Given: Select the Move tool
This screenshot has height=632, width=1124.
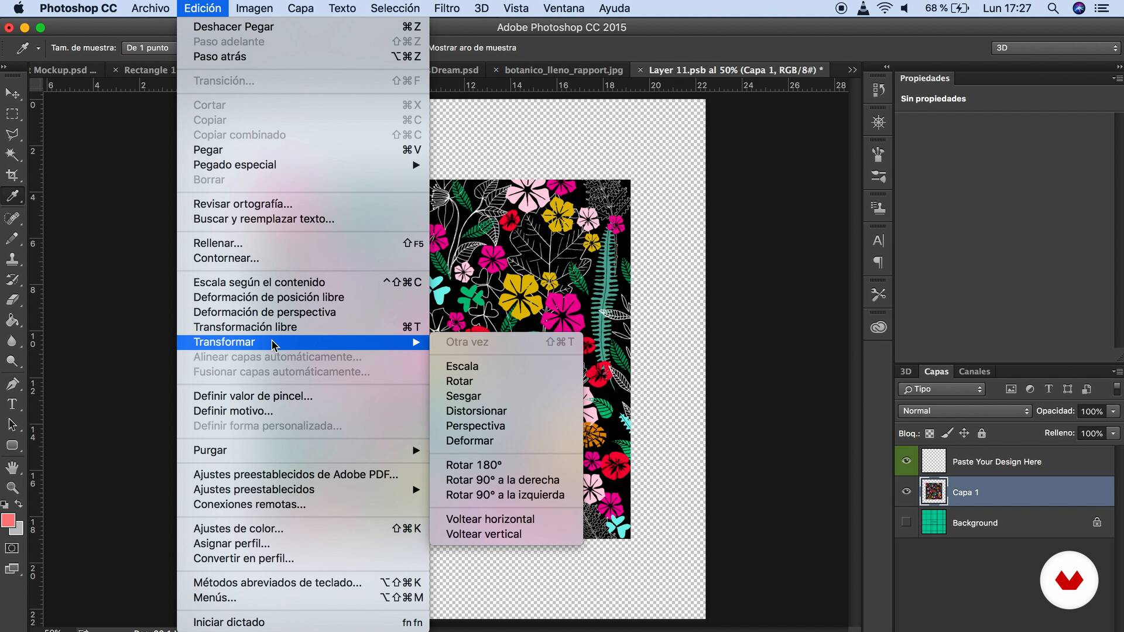Looking at the screenshot, I should pyautogui.click(x=12, y=94).
